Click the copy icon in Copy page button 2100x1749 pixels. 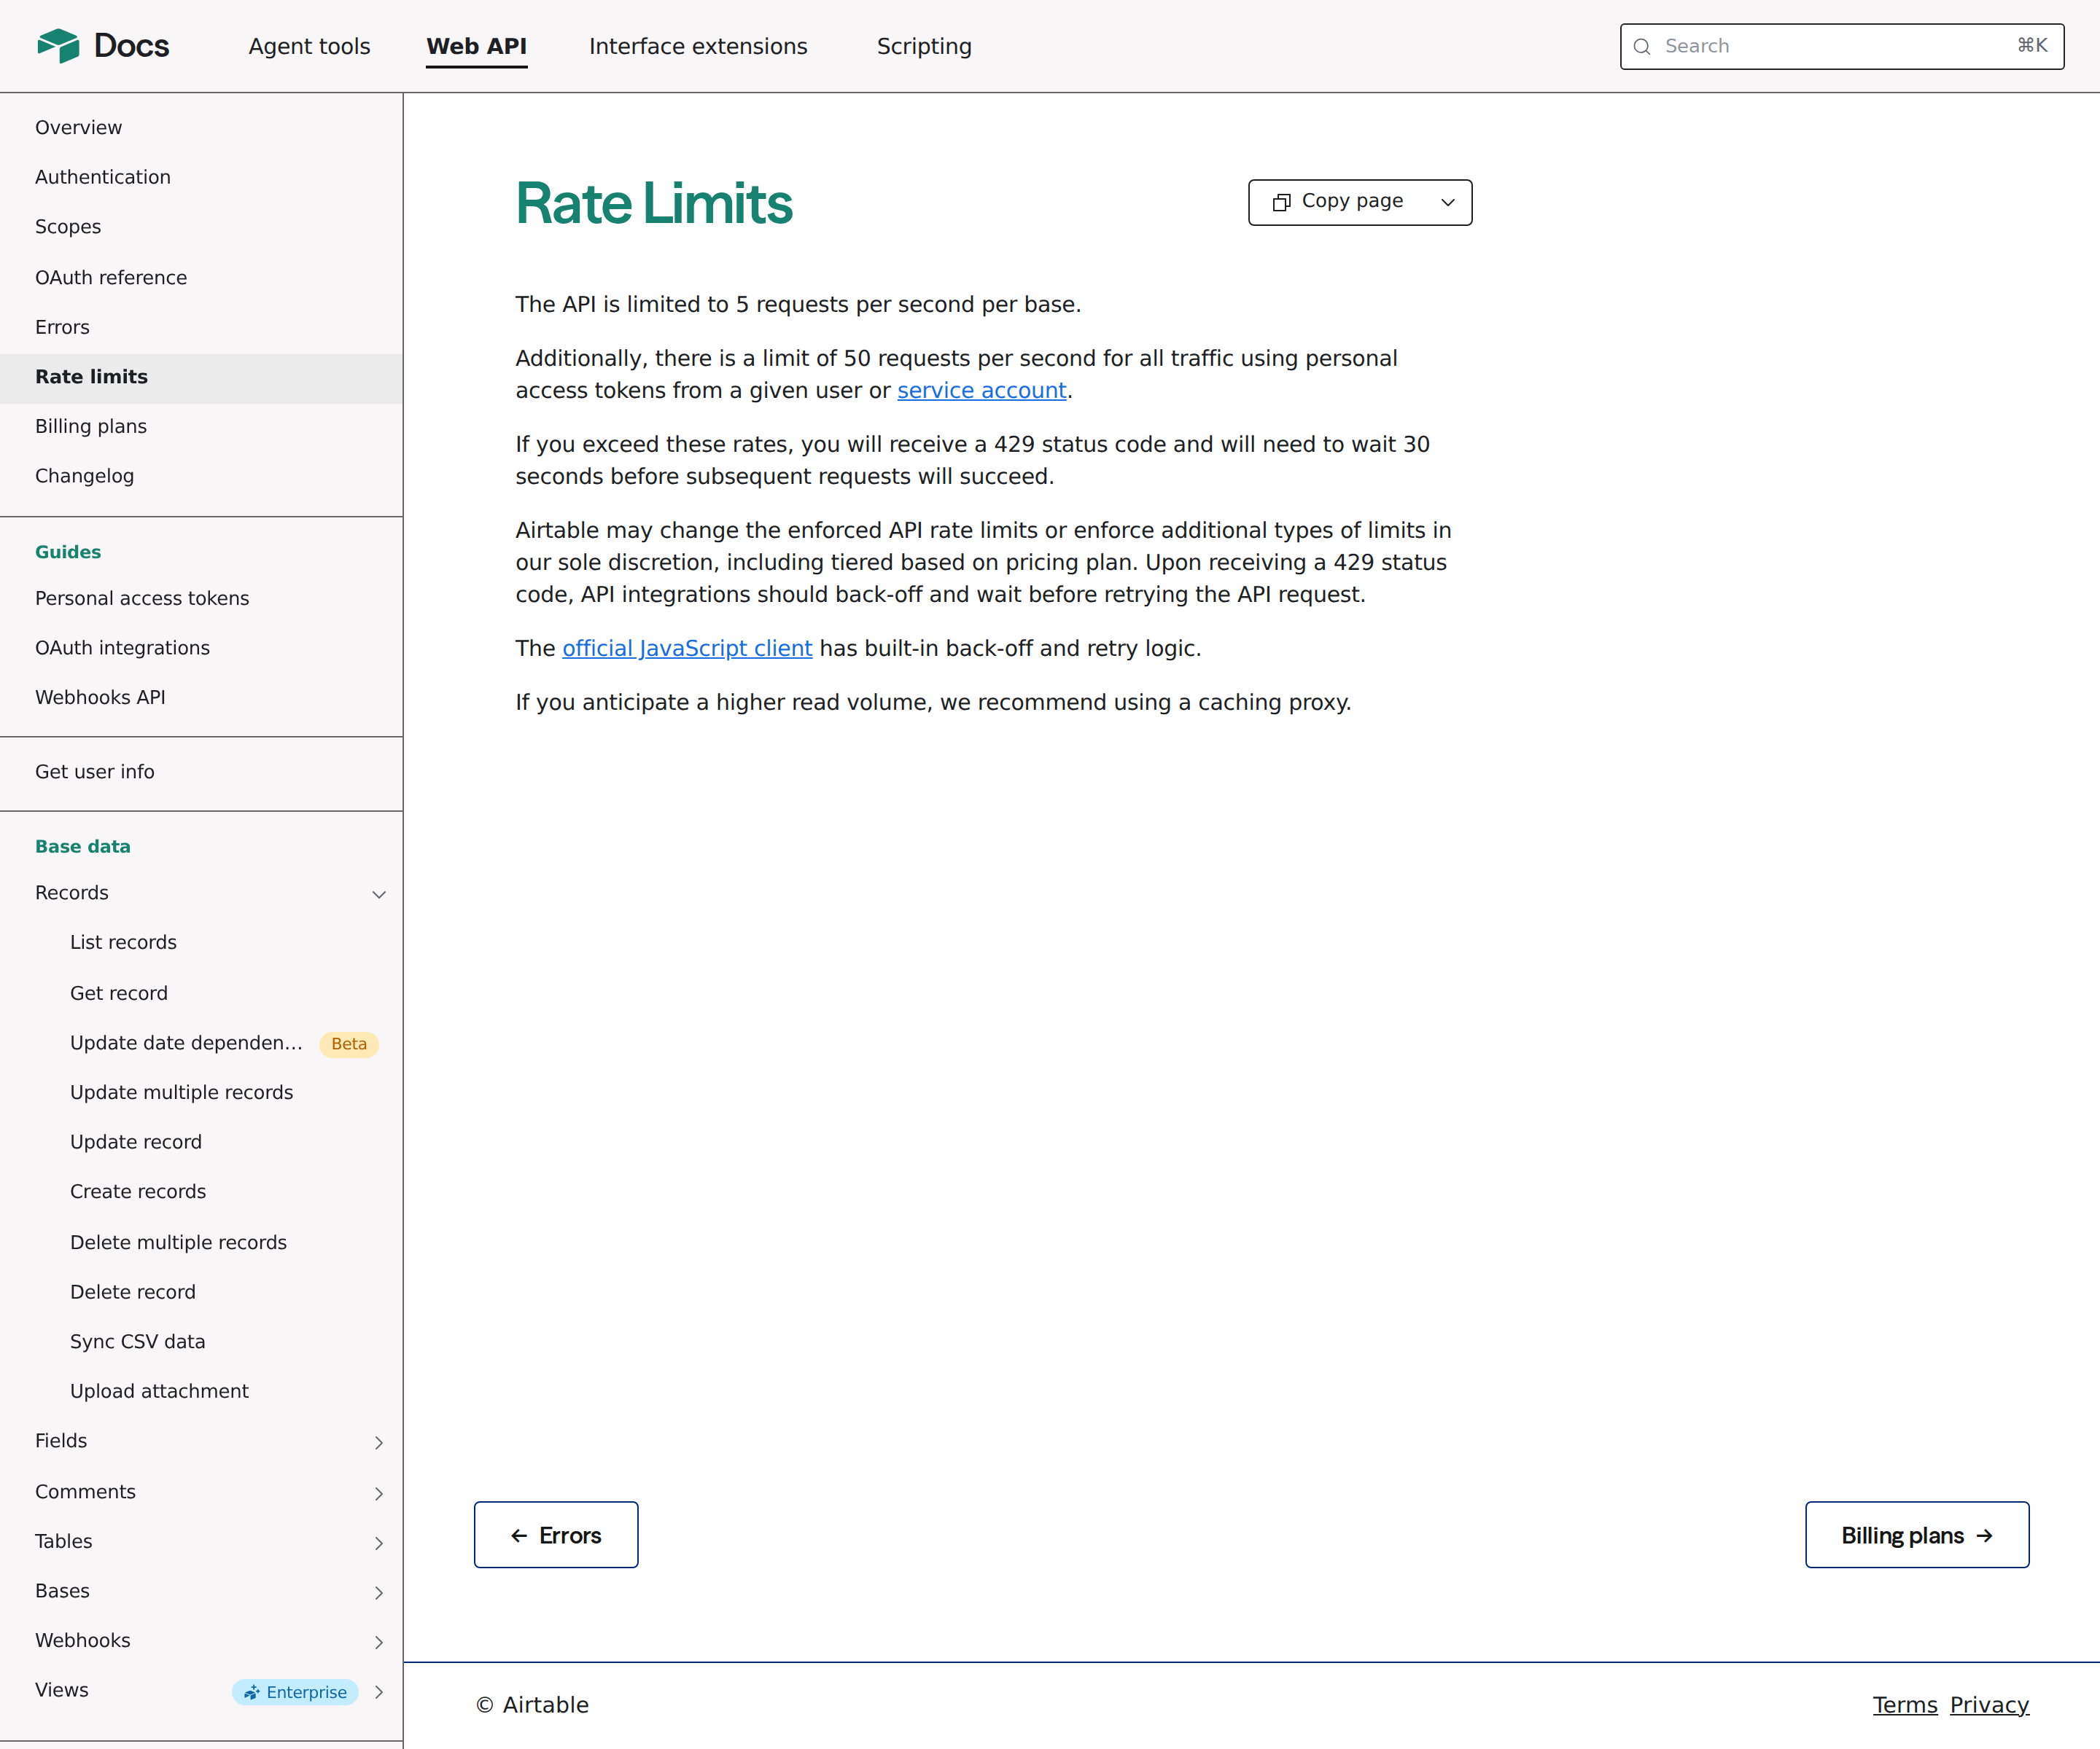pyautogui.click(x=1281, y=202)
